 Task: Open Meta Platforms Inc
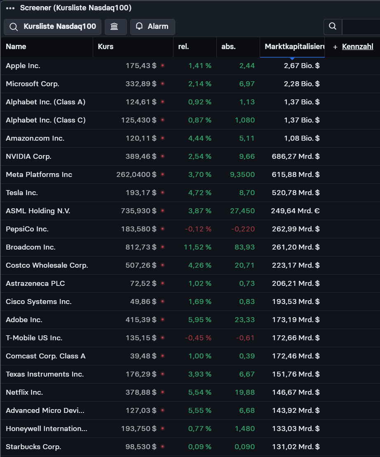[x=39, y=174]
